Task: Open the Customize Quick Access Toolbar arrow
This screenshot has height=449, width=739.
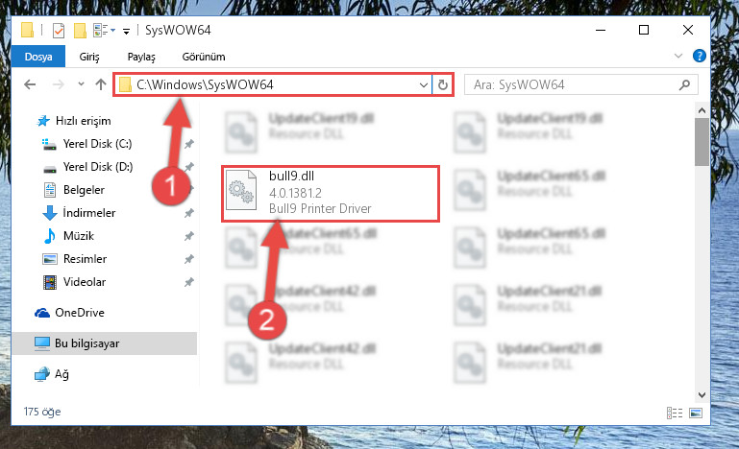Action: [x=126, y=31]
